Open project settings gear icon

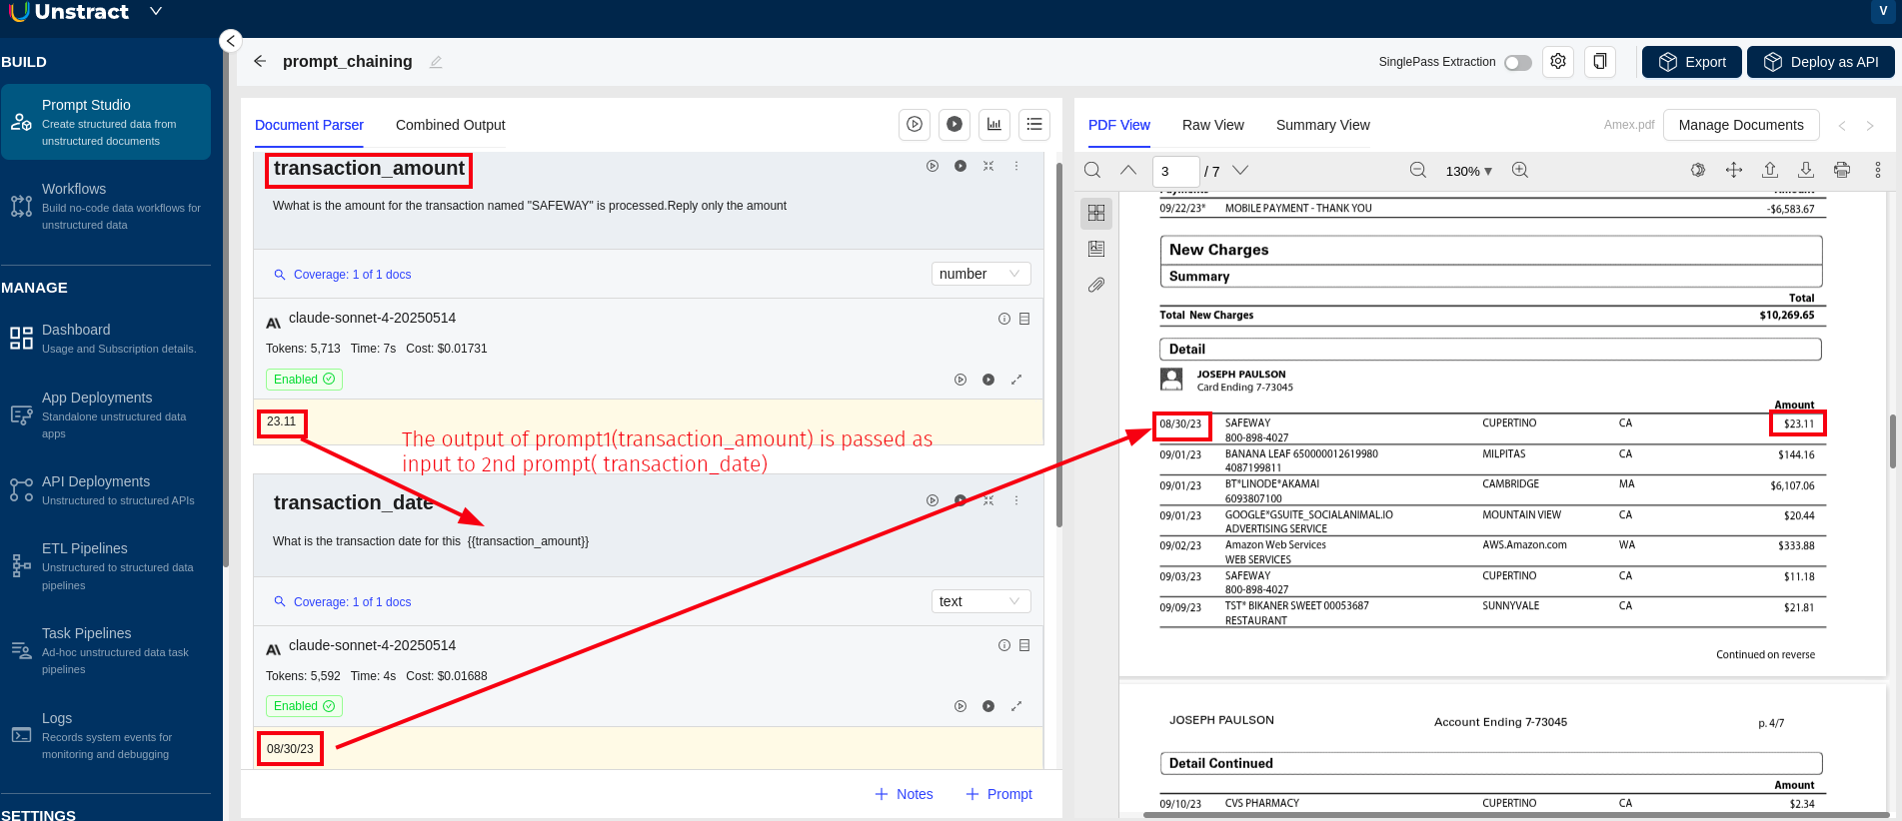[1558, 61]
